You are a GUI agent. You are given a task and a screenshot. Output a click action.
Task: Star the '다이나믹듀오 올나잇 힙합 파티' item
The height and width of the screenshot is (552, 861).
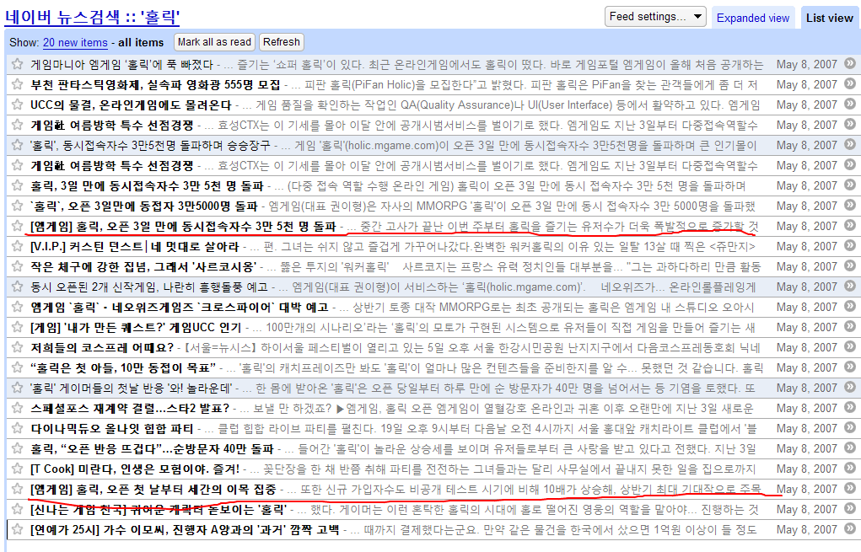tap(17, 429)
